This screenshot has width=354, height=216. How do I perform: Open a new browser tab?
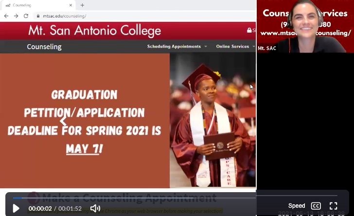pyautogui.click(x=82, y=5)
